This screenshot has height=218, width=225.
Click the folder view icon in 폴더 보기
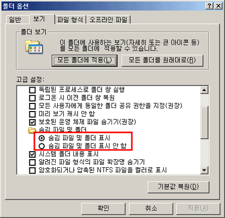click(x=34, y=47)
